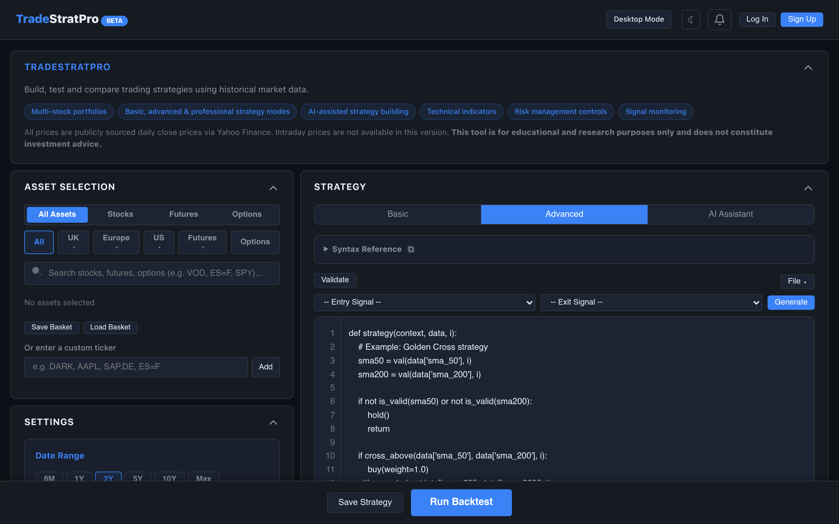Click the Run Backtest button

tap(461, 502)
